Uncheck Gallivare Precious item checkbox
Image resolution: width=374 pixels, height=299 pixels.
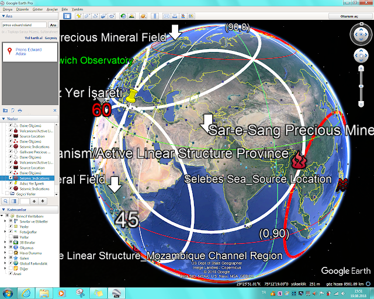pyautogui.click(x=11, y=151)
